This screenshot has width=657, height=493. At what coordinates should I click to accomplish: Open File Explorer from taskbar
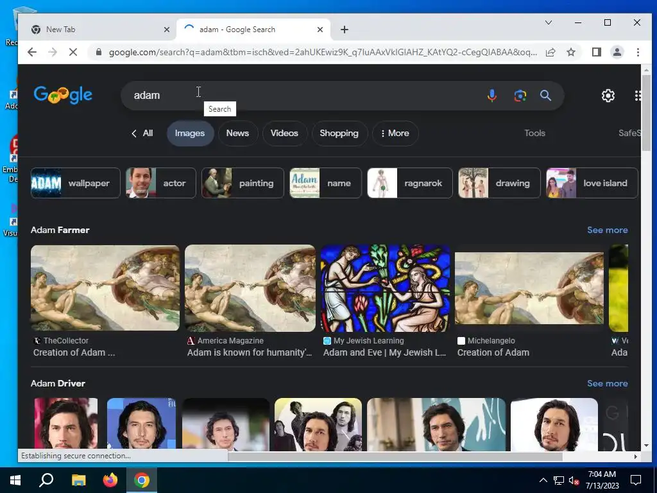[x=78, y=480]
